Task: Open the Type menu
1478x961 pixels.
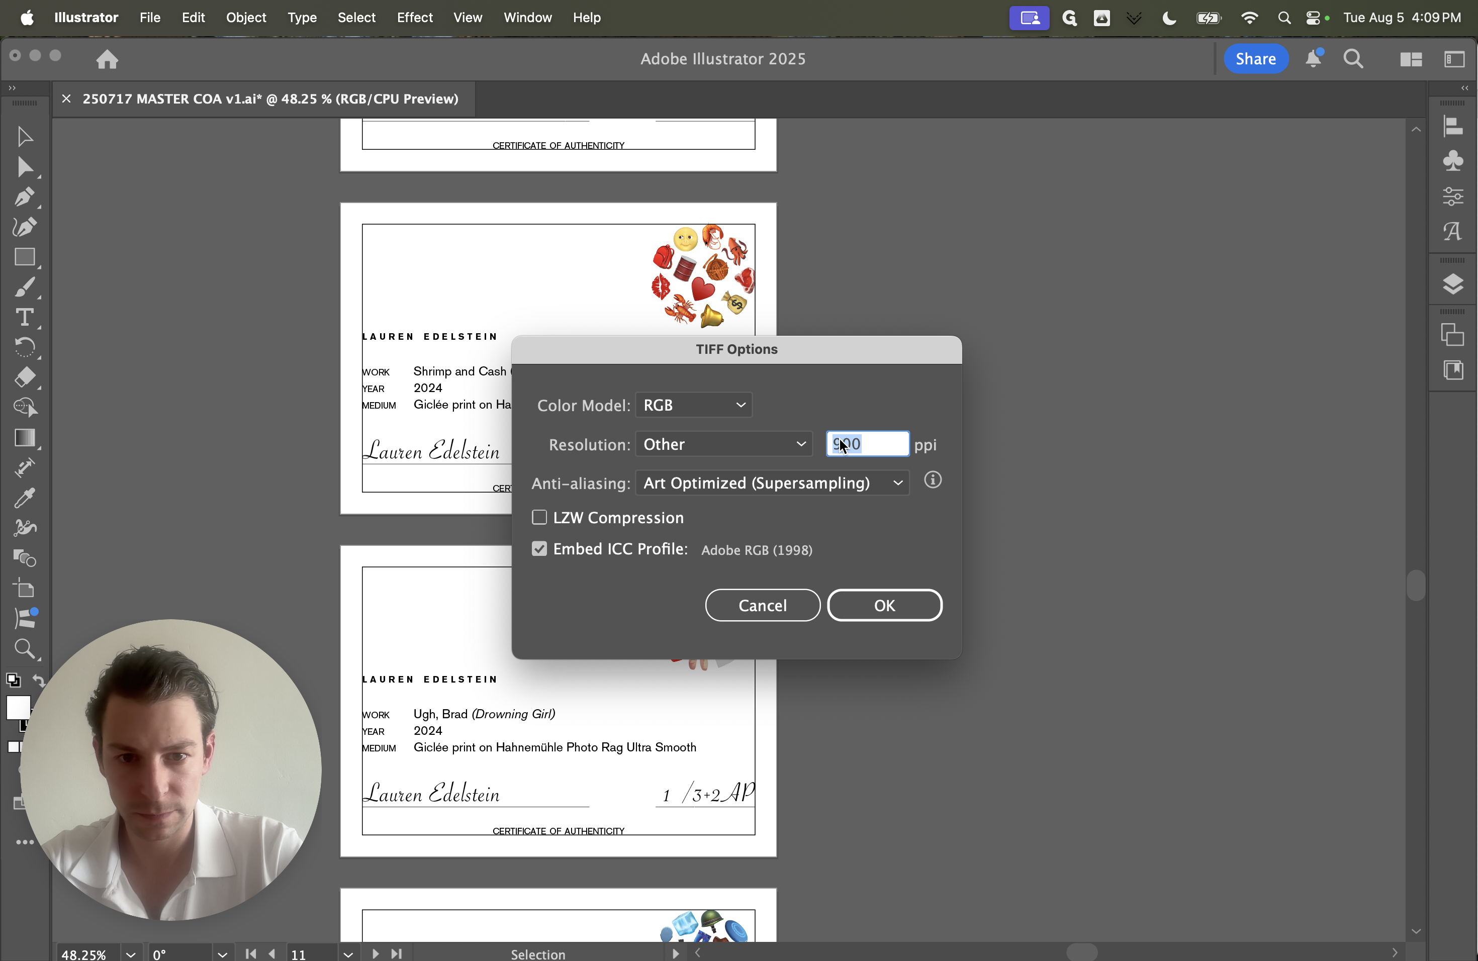Action: pyautogui.click(x=302, y=18)
